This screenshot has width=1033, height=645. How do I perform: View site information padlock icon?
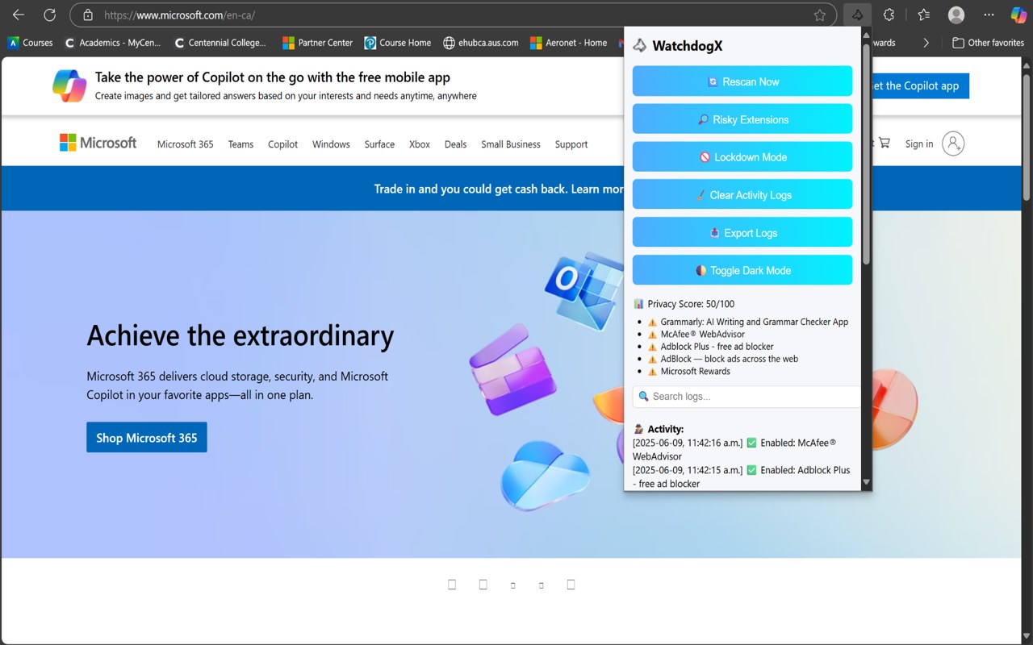(x=88, y=15)
